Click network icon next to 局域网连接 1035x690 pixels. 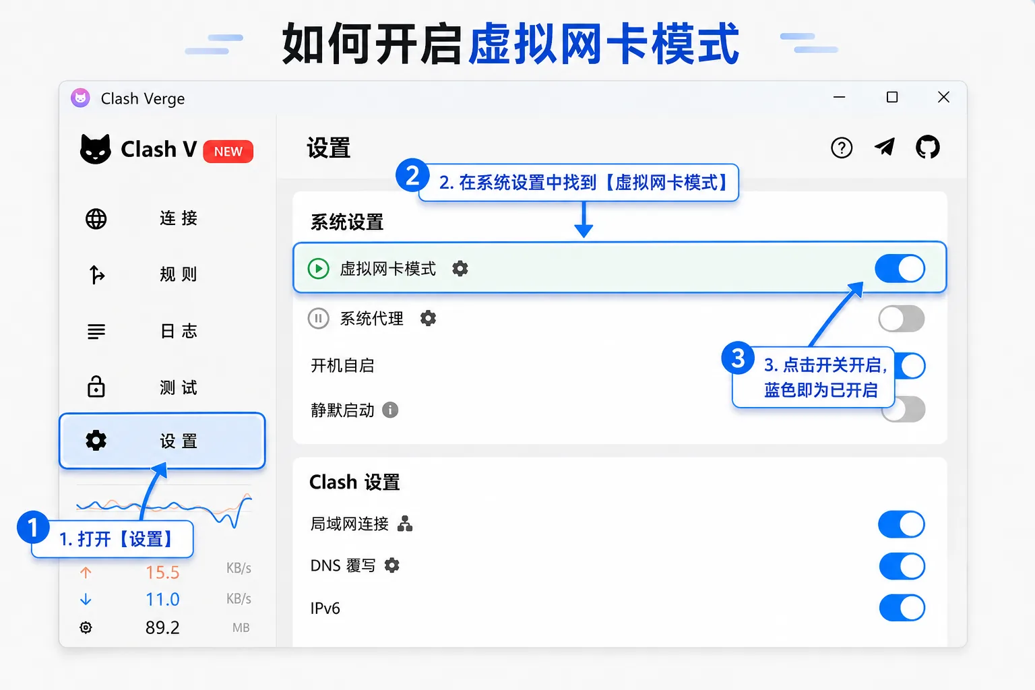(x=405, y=524)
